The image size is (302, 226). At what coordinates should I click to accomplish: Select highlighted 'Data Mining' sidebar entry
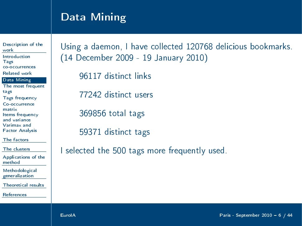coord(24,80)
